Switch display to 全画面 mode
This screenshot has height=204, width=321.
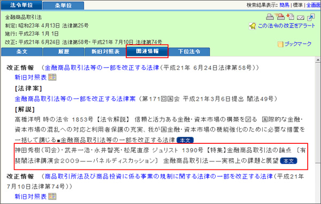[x=314, y=5]
